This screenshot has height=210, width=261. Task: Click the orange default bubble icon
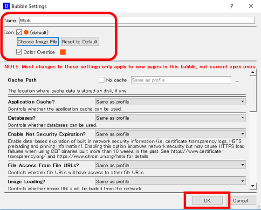pyautogui.click(x=26, y=32)
